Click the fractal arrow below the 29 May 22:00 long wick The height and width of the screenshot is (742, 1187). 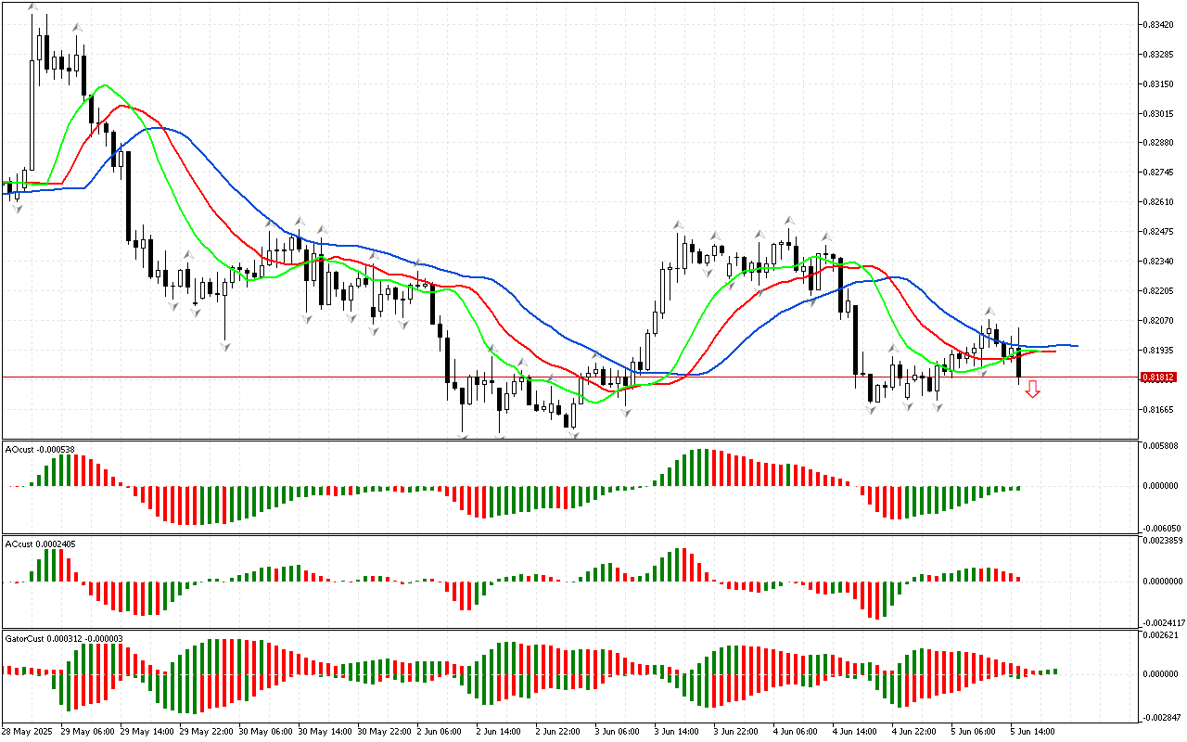224,346
